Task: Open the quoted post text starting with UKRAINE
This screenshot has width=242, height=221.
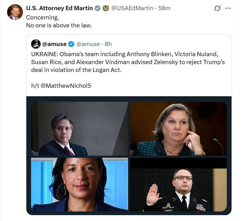Action: 128,62
